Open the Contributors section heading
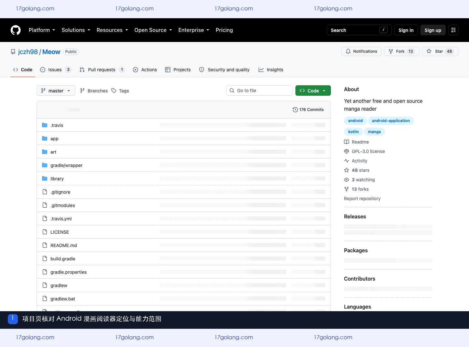This screenshot has width=469, height=347. (360, 279)
